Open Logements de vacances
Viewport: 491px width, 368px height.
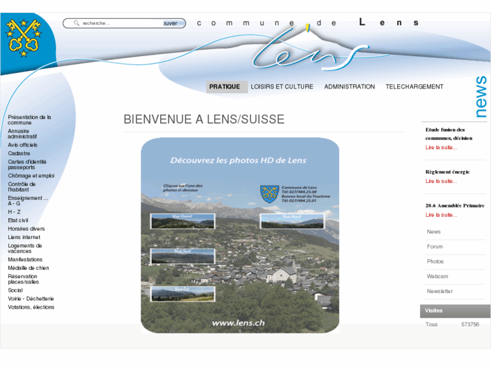coord(25,248)
